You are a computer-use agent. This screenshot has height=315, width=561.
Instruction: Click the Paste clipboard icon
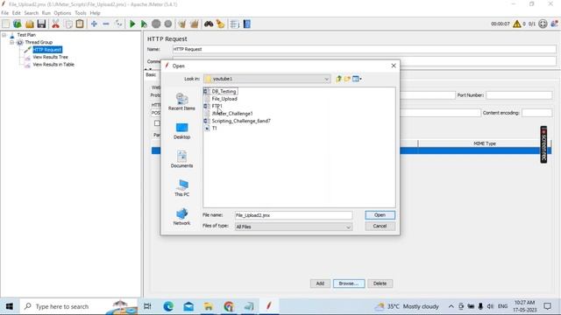pos(80,24)
